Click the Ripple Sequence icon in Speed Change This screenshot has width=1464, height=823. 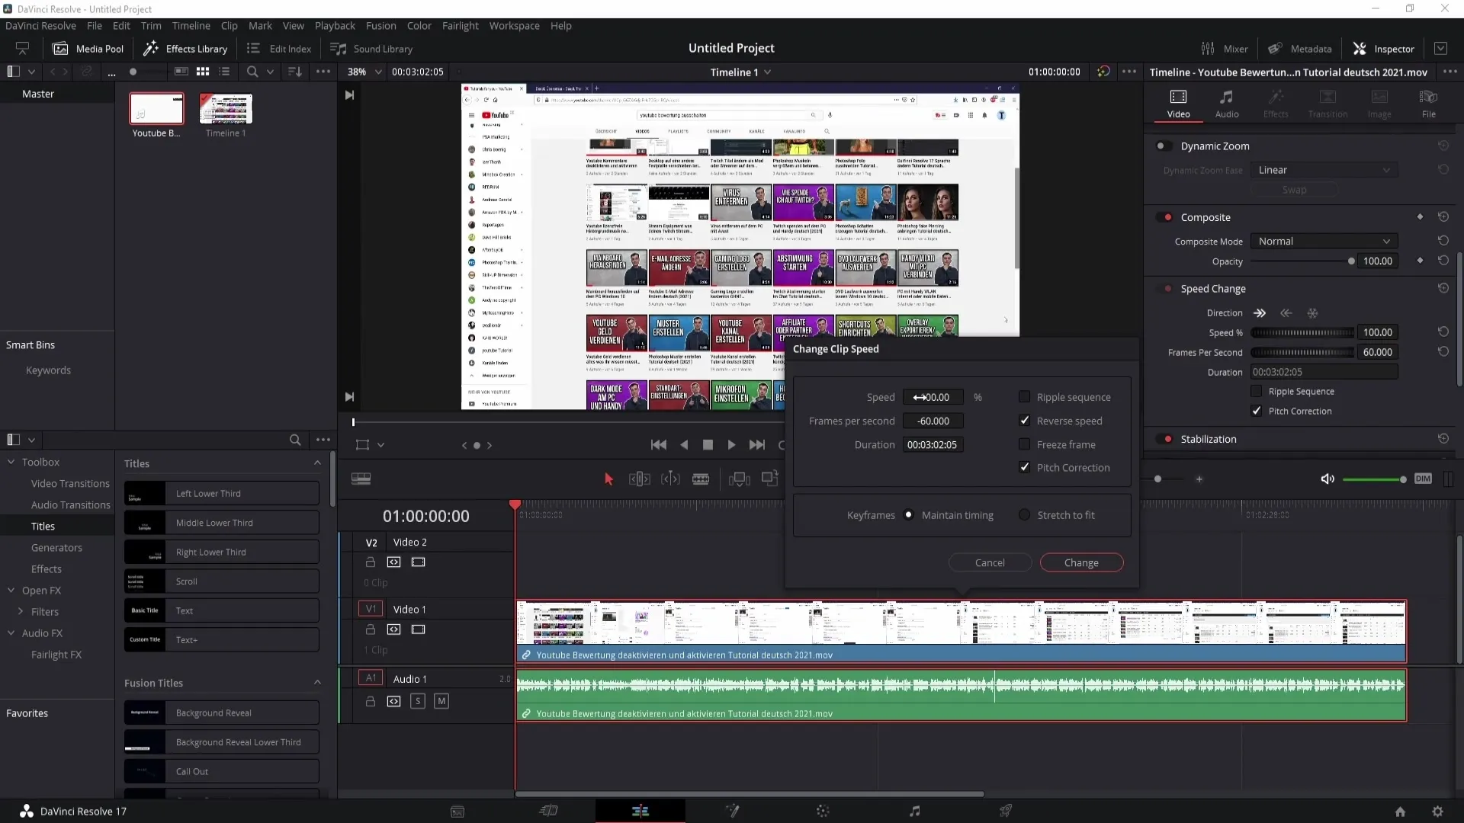click(1256, 391)
